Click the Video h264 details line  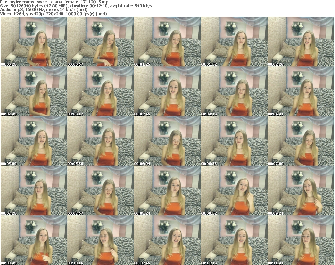(54, 14)
